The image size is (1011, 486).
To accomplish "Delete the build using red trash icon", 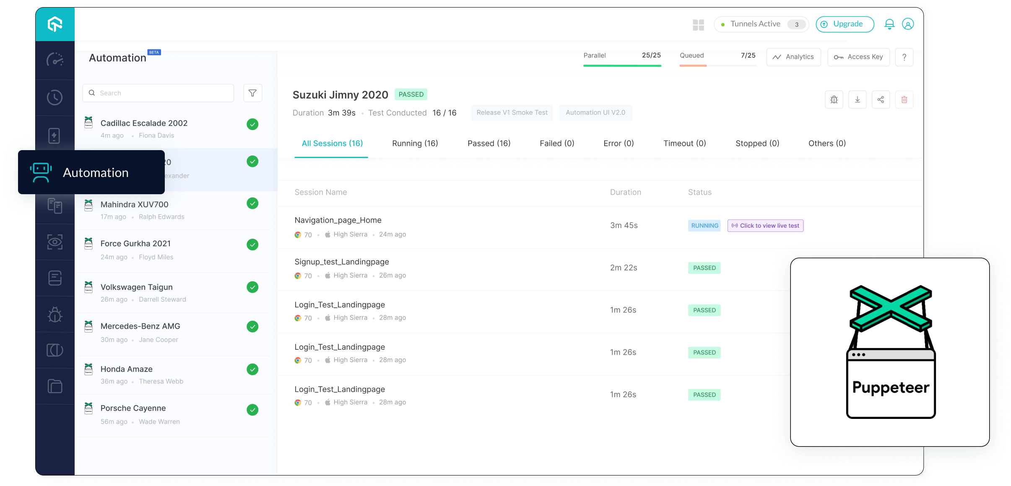I will [904, 99].
